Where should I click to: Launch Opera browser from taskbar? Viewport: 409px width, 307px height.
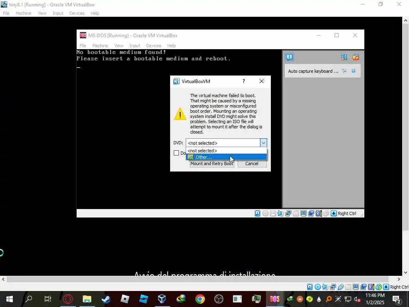tap(68, 299)
